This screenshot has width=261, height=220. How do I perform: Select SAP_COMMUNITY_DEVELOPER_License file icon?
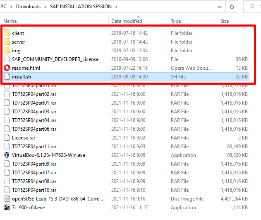point(7,59)
